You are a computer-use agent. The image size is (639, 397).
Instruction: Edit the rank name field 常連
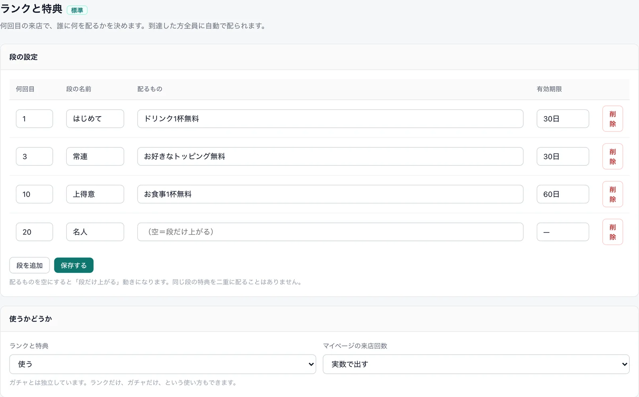coord(95,157)
